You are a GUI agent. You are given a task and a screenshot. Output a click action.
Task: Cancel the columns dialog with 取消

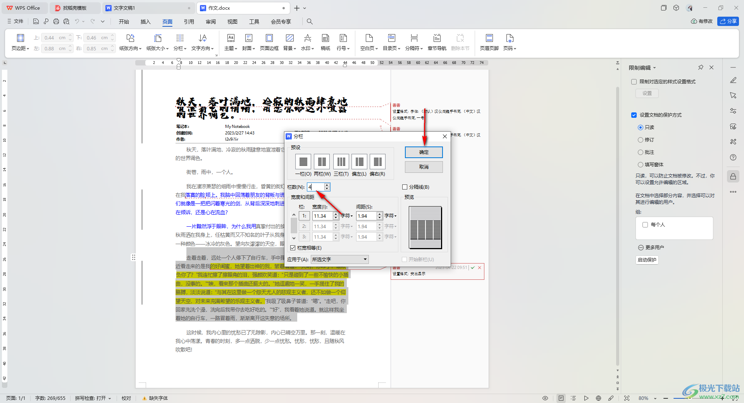424,167
